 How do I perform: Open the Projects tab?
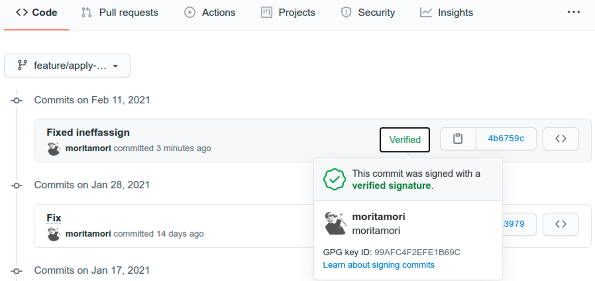(288, 13)
